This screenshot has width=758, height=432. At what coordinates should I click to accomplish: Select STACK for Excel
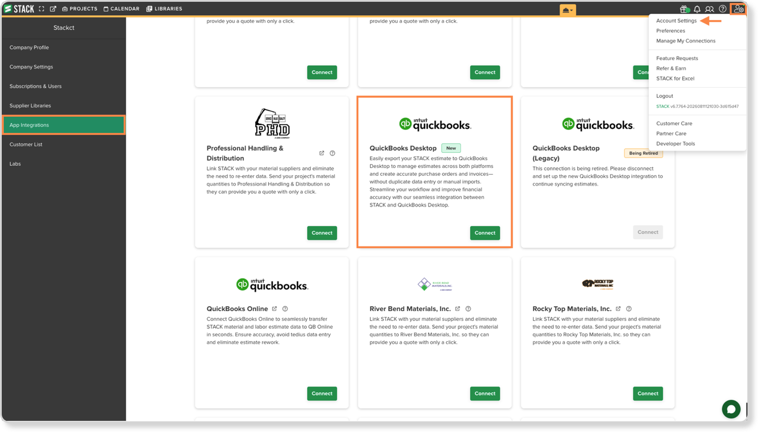coord(675,79)
